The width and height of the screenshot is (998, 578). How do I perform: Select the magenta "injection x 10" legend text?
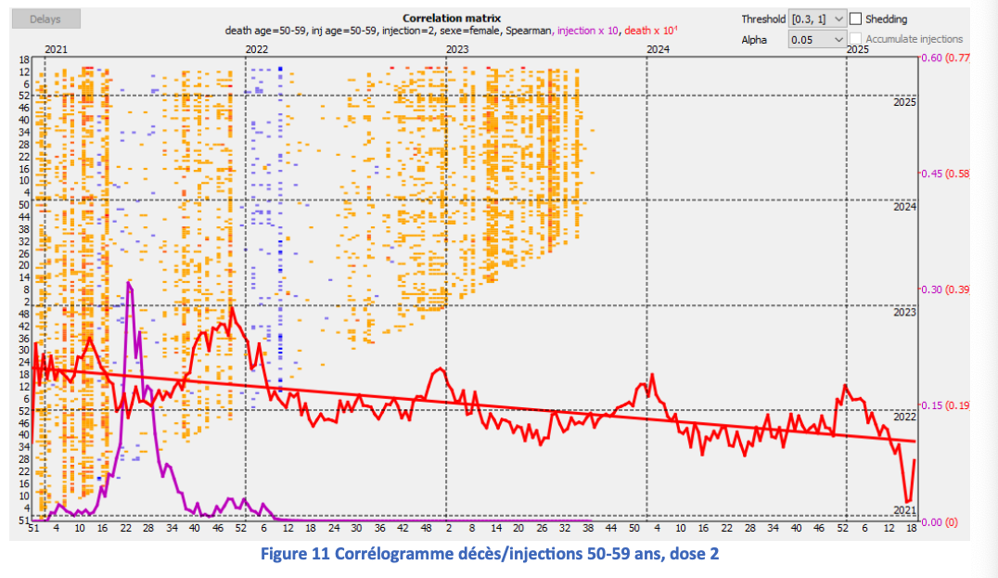(587, 31)
